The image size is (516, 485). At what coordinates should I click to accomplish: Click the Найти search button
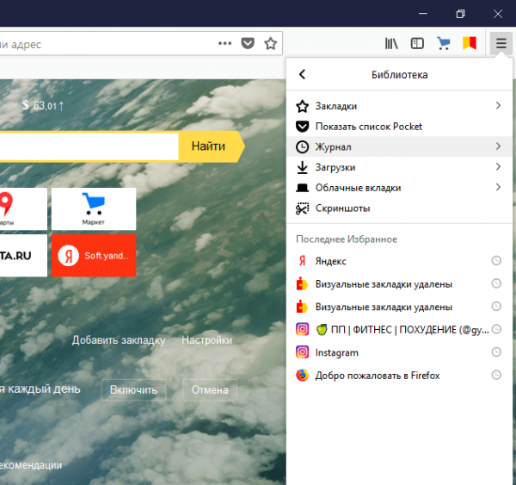click(211, 146)
